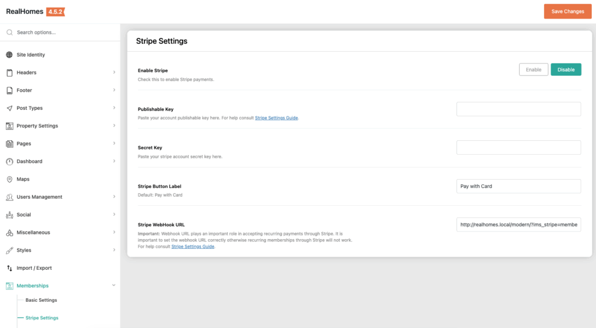Click into the Stripe WebHook URL field

click(518, 225)
